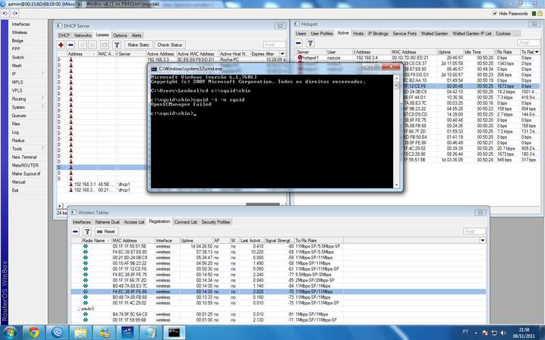
Task: Click the Find field in Hotspot window
Action: click(x=529, y=43)
